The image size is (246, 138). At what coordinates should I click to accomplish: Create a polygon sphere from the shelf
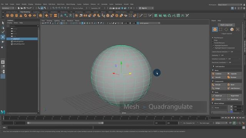pyautogui.click(x=8, y=15)
